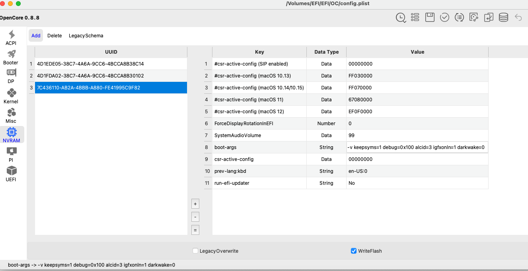The image size is (528, 271).
Task: Open the recent files clock icon
Action: 401,17
